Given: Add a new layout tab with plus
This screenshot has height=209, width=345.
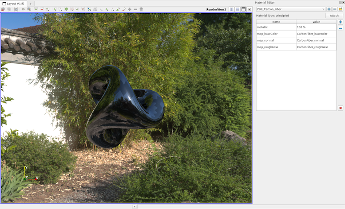Looking at the screenshot, I should point(31,4).
